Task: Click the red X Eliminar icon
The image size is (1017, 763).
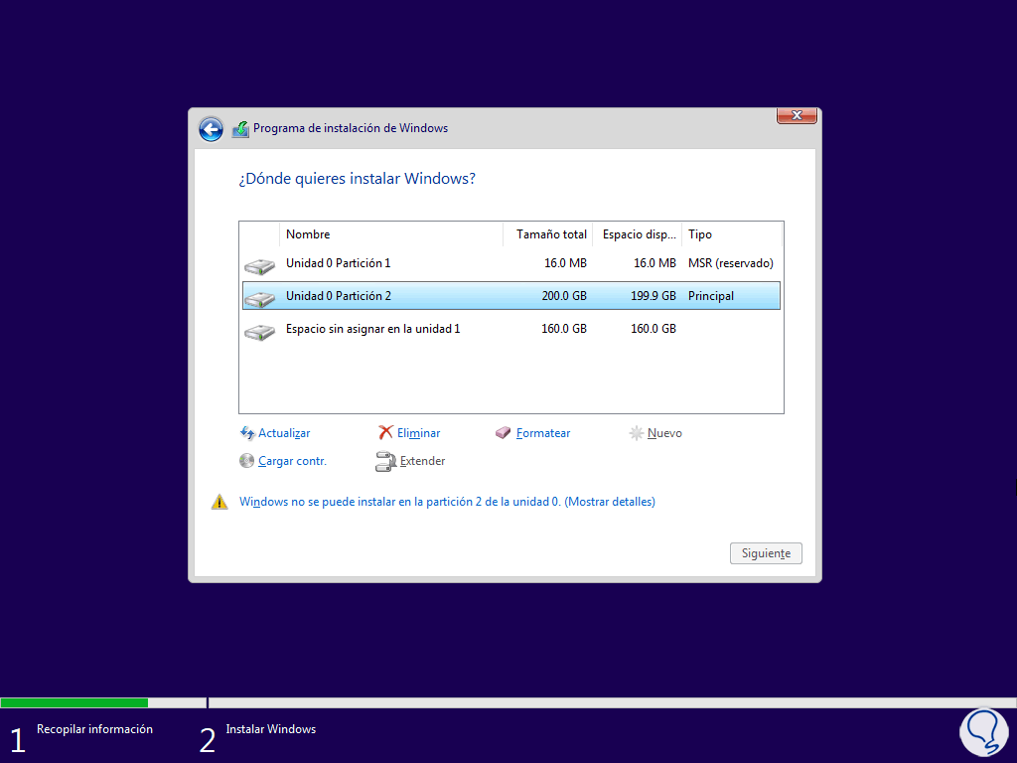Action: coord(385,432)
